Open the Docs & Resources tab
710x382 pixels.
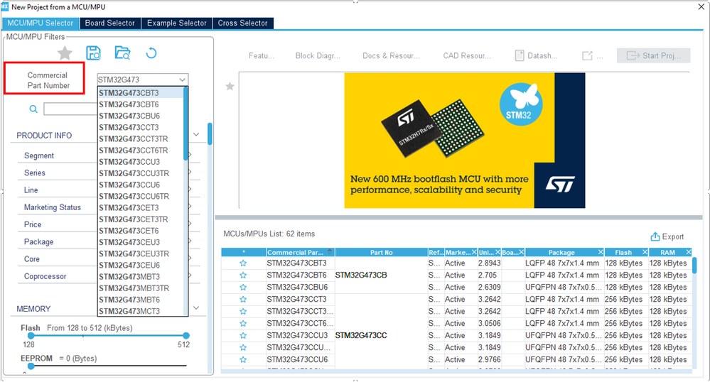coord(391,55)
